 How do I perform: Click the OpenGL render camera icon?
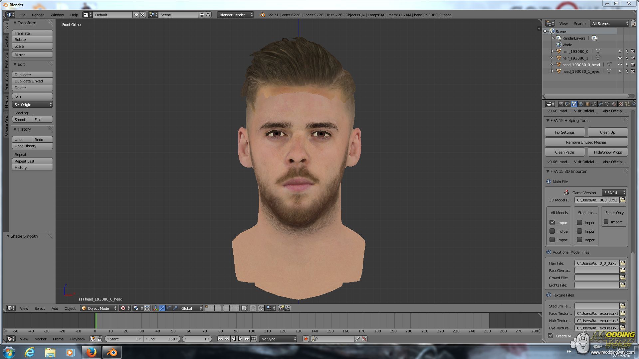(x=281, y=308)
